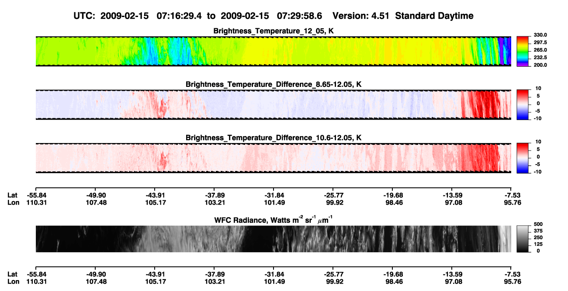Click latitude -19.68 on the bottom axis below WFC
The height and width of the screenshot is (291, 568).
392,274
